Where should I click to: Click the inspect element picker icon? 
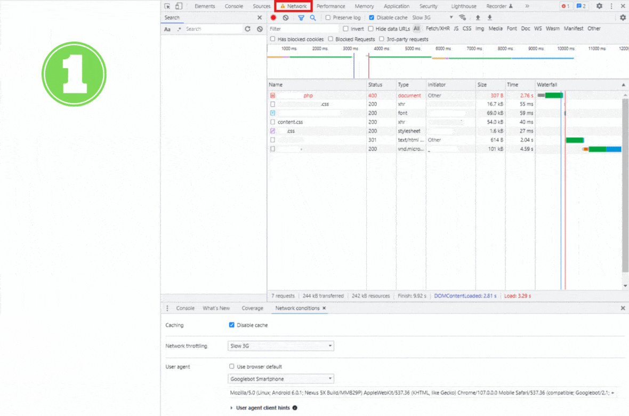coord(167,6)
